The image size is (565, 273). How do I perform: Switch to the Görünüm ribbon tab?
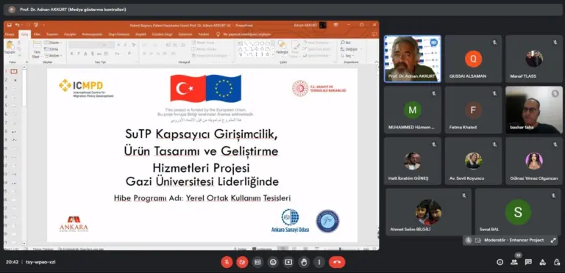[185, 34]
